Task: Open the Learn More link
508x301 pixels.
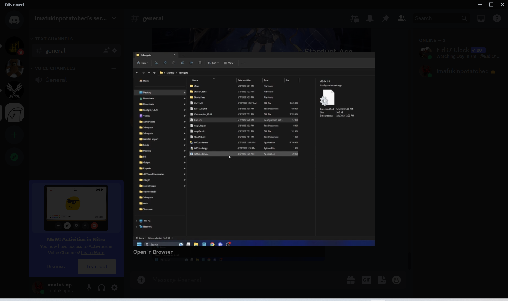Action: coord(93,253)
